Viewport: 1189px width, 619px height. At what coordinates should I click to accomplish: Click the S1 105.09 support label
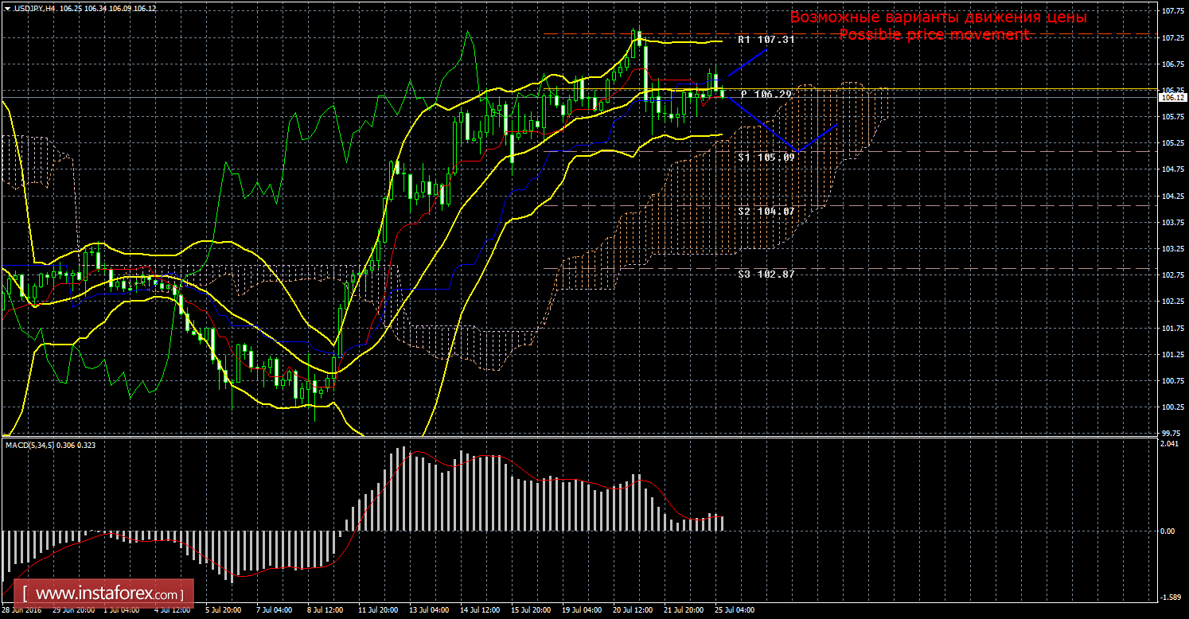click(x=766, y=158)
